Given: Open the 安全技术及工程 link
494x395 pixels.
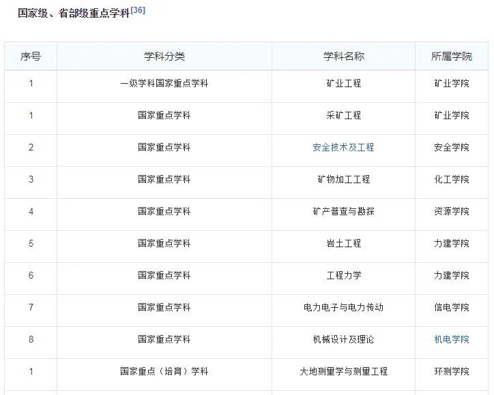Looking at the screenshot, I should [343, 147].
